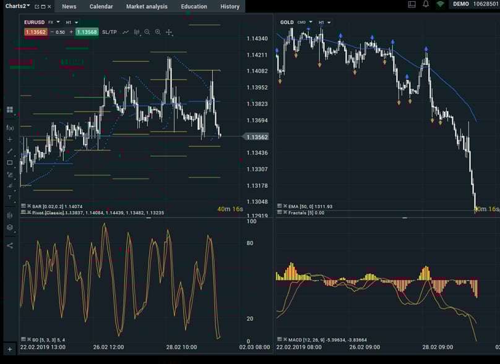Click the 0.50 volume input field
The width and height of the screenshot is (500, 364).
tap(60, 32)
